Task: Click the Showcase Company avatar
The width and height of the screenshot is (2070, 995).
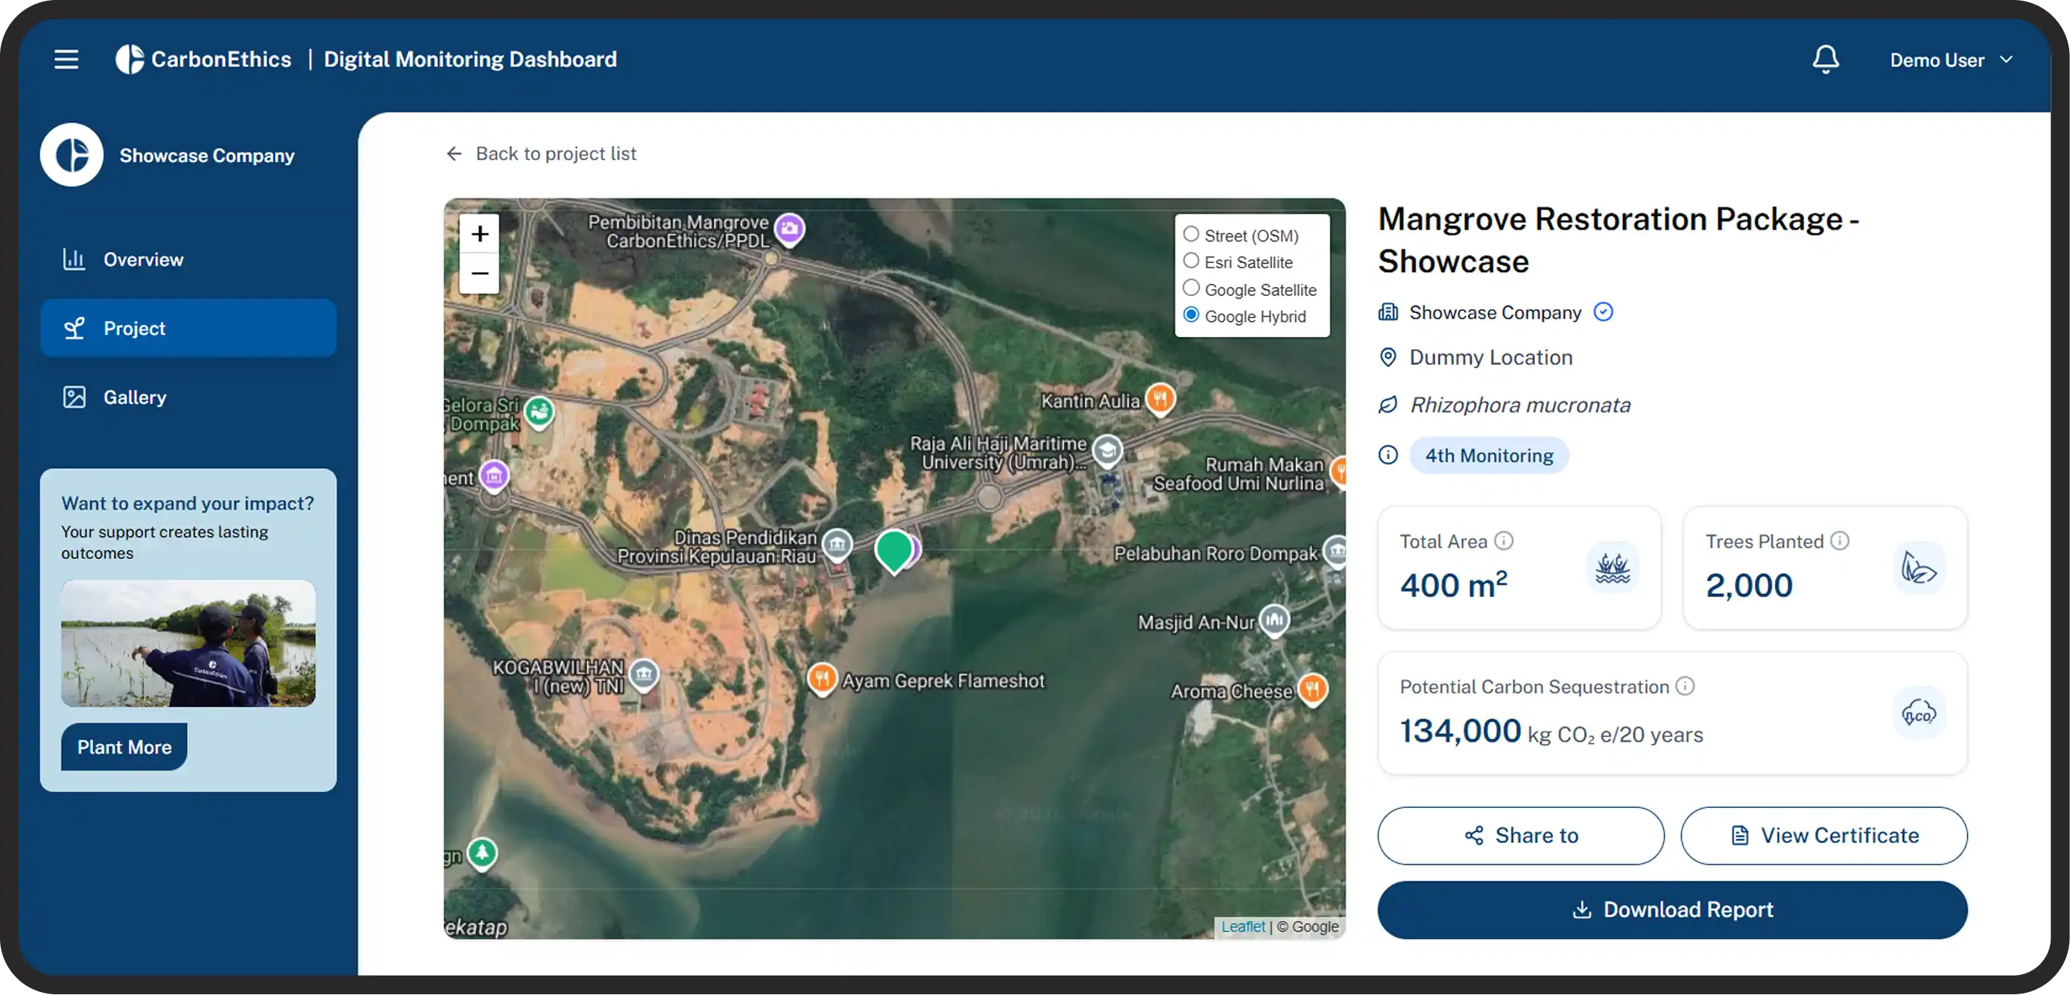Action: pos(72,155)
